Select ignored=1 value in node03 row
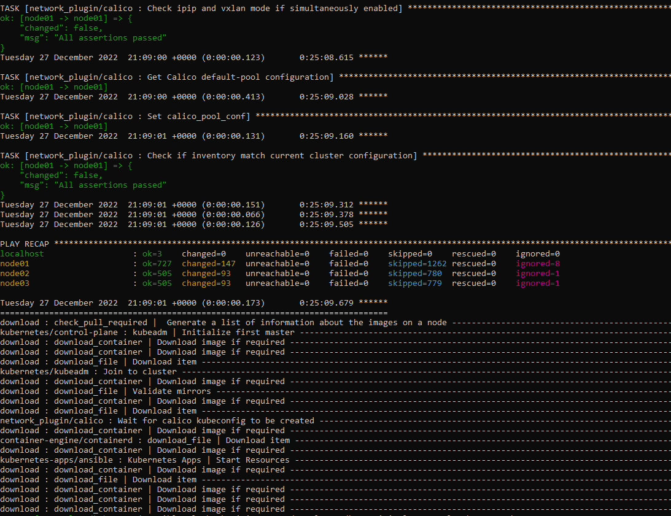Viewport: 671px width, 516px height. tap(538, 283)
